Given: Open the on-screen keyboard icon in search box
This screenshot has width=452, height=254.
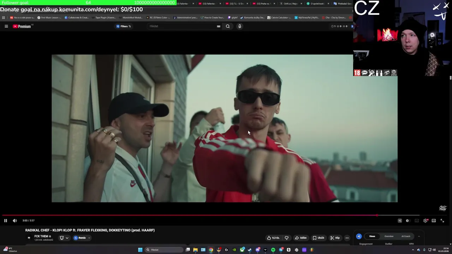Looking at the screenshot, I should point(219,26).
